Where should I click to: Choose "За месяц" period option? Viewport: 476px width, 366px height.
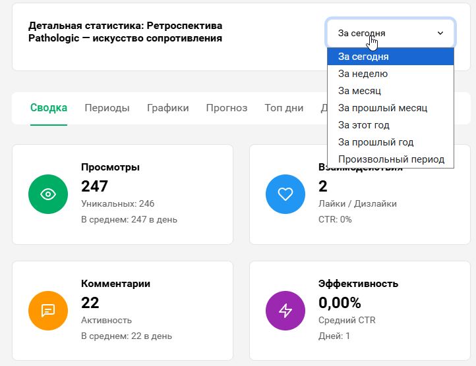click(359, 91)
